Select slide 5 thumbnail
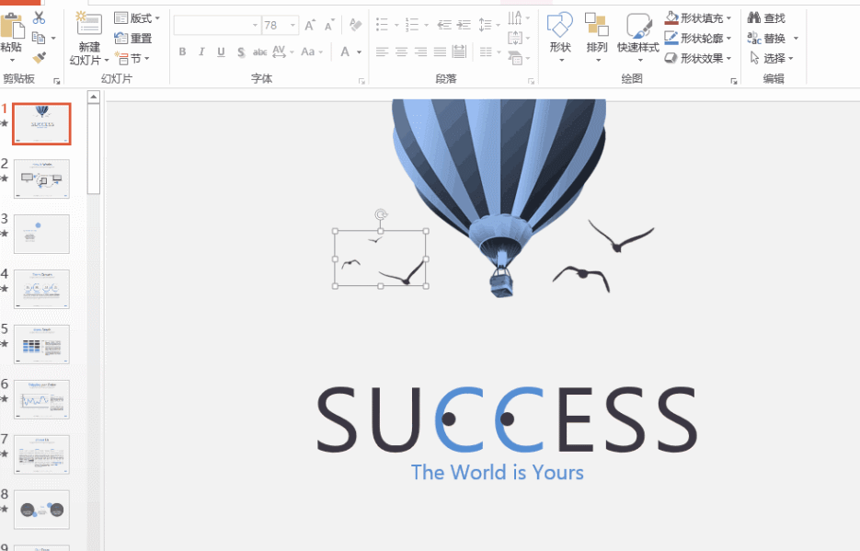Screen dimensions: 860x551 click(41, 344)
